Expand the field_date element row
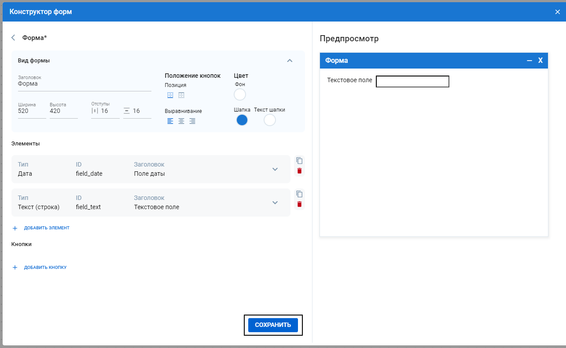 tap(275, 169)
